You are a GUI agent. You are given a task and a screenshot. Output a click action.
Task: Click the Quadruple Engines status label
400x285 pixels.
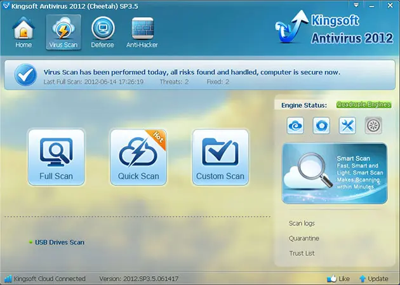[x=364, y=105]
